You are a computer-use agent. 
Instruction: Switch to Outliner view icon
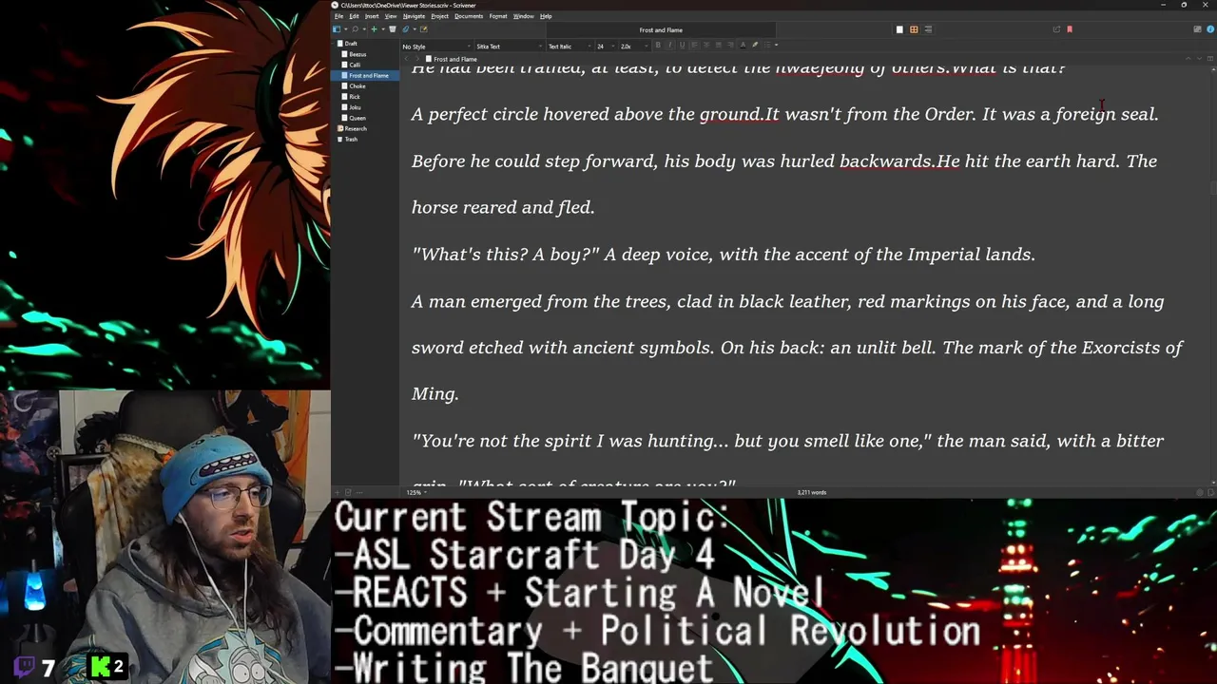928,29
